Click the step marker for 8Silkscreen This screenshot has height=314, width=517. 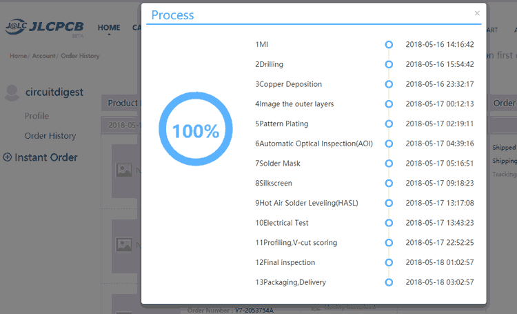tap(389, 184)
